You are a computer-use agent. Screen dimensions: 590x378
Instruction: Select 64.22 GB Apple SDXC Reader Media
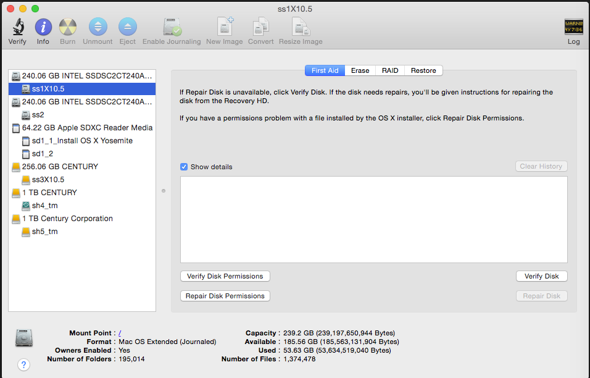click(x=87, y=128)
